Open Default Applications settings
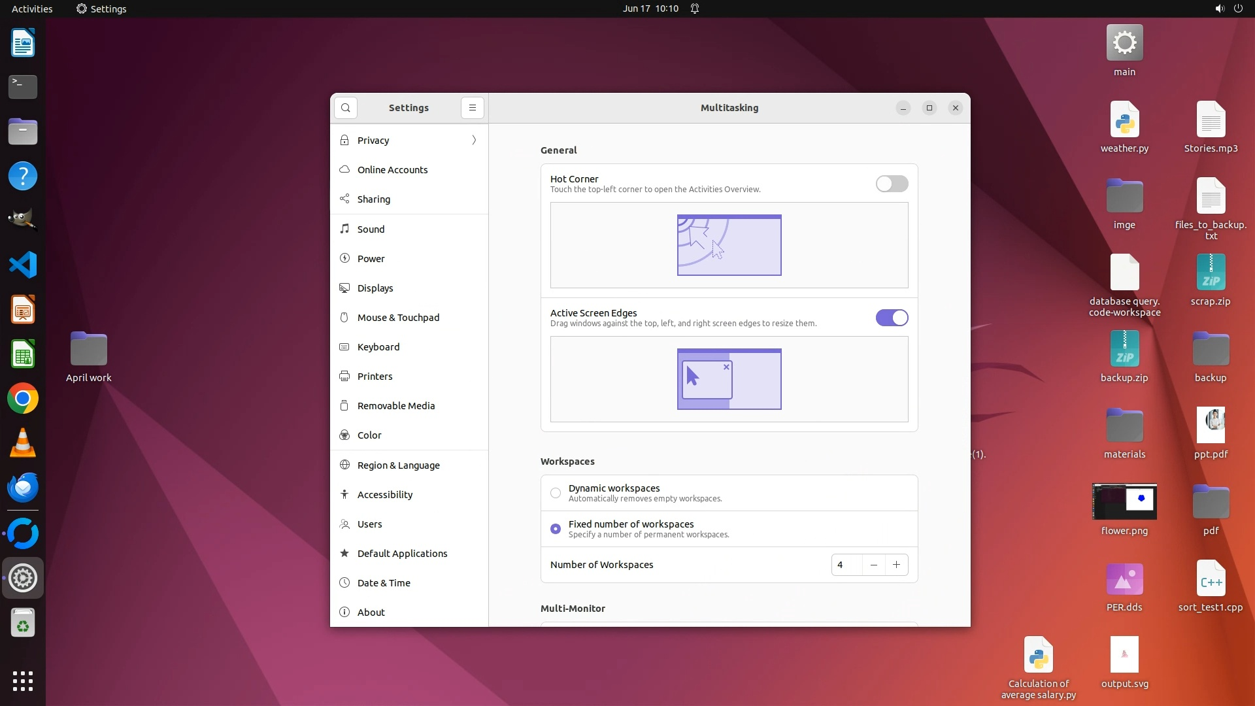Screen dimensions: 1255x706 [402, 554]
